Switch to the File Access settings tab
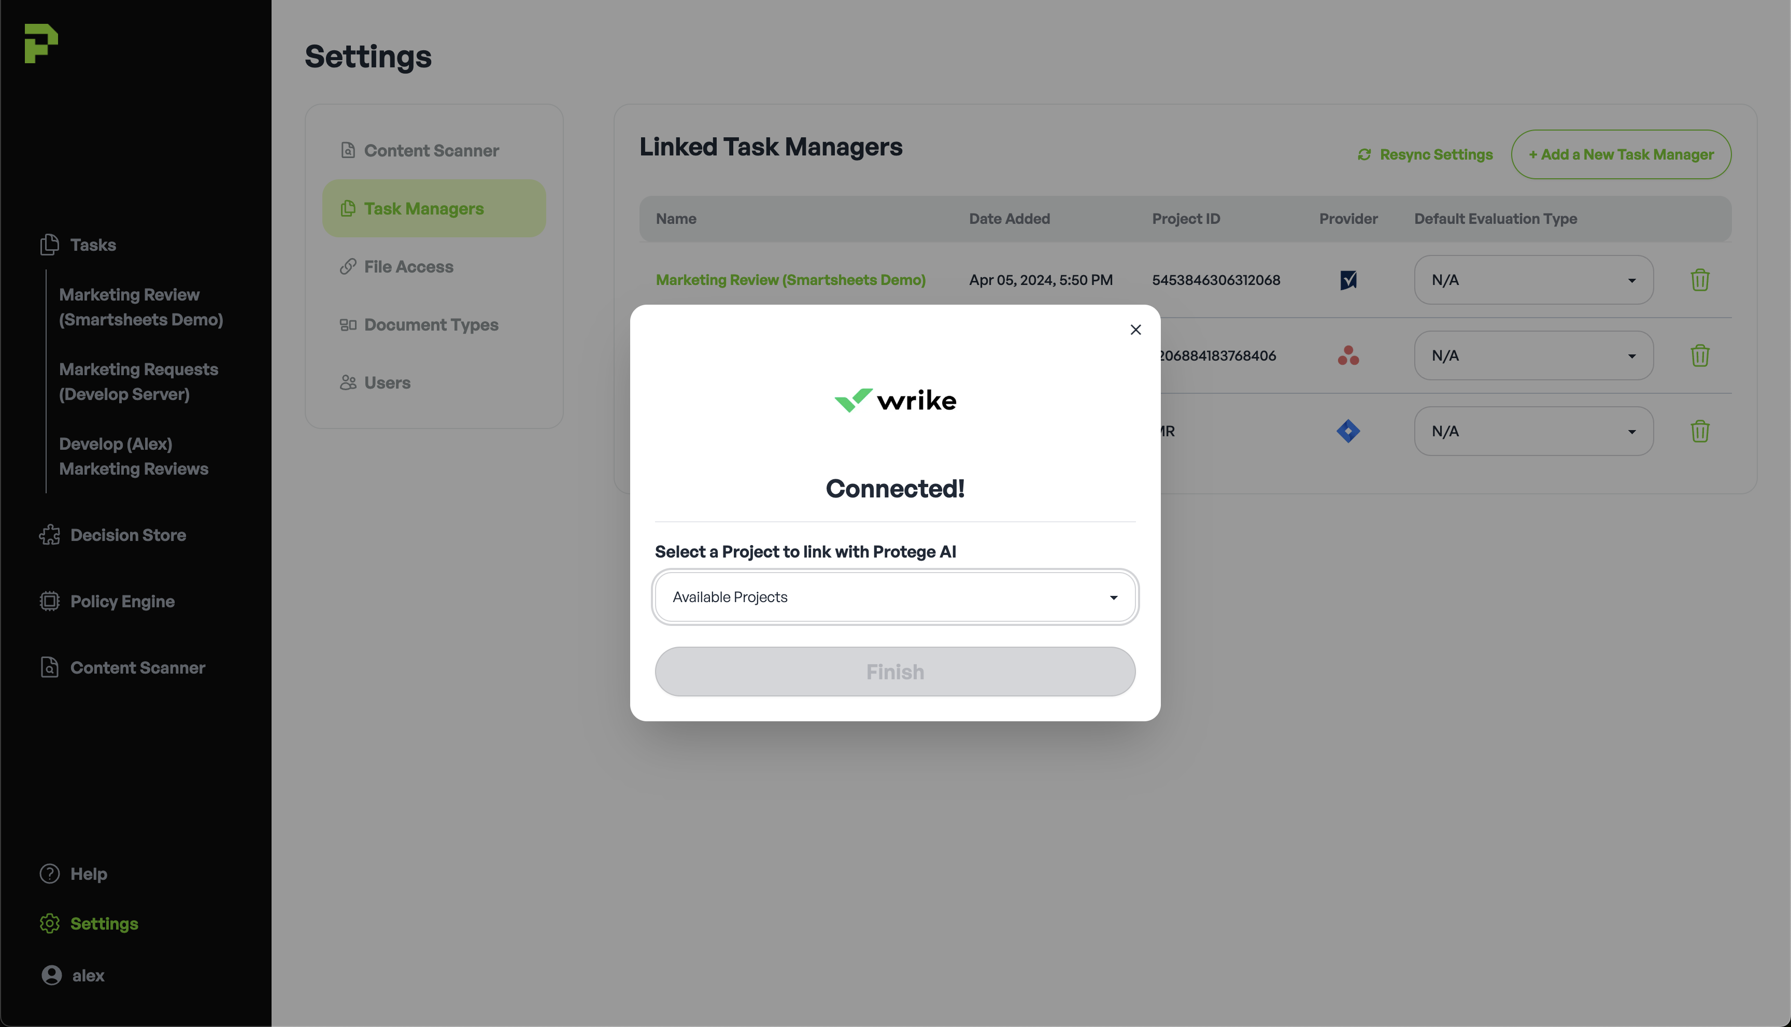This screenshot has width=1791, height=1027. pyautogui.click(x=408, y=267)
